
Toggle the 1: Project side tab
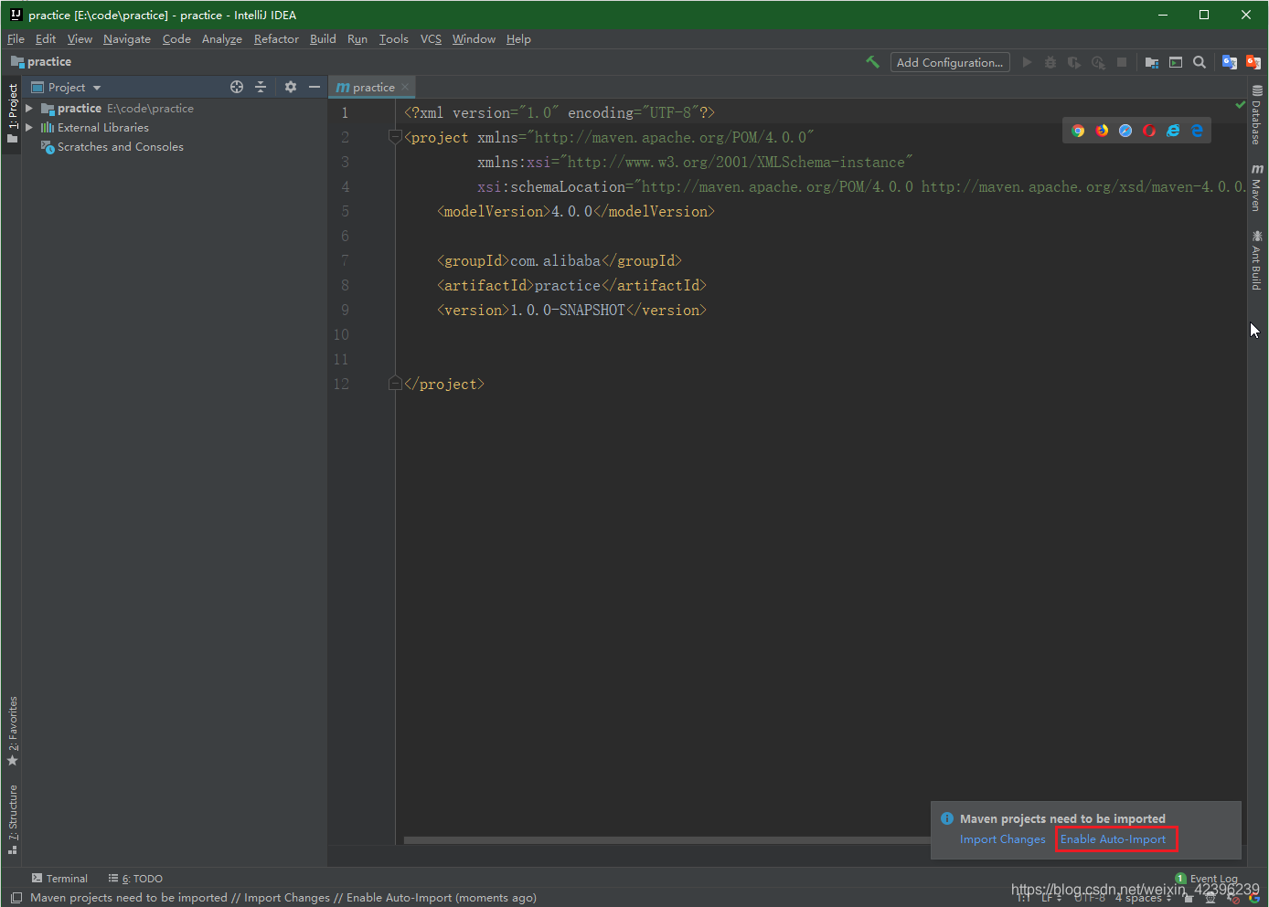tap(12, 113)
